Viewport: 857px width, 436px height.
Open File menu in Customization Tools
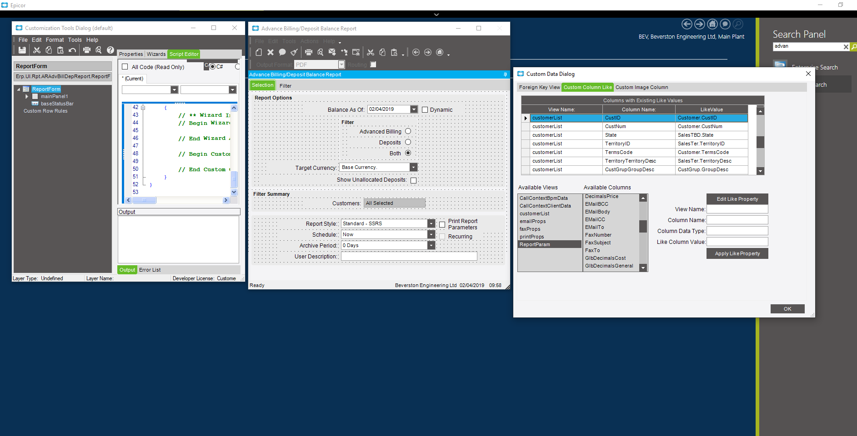tap(23, 40)
